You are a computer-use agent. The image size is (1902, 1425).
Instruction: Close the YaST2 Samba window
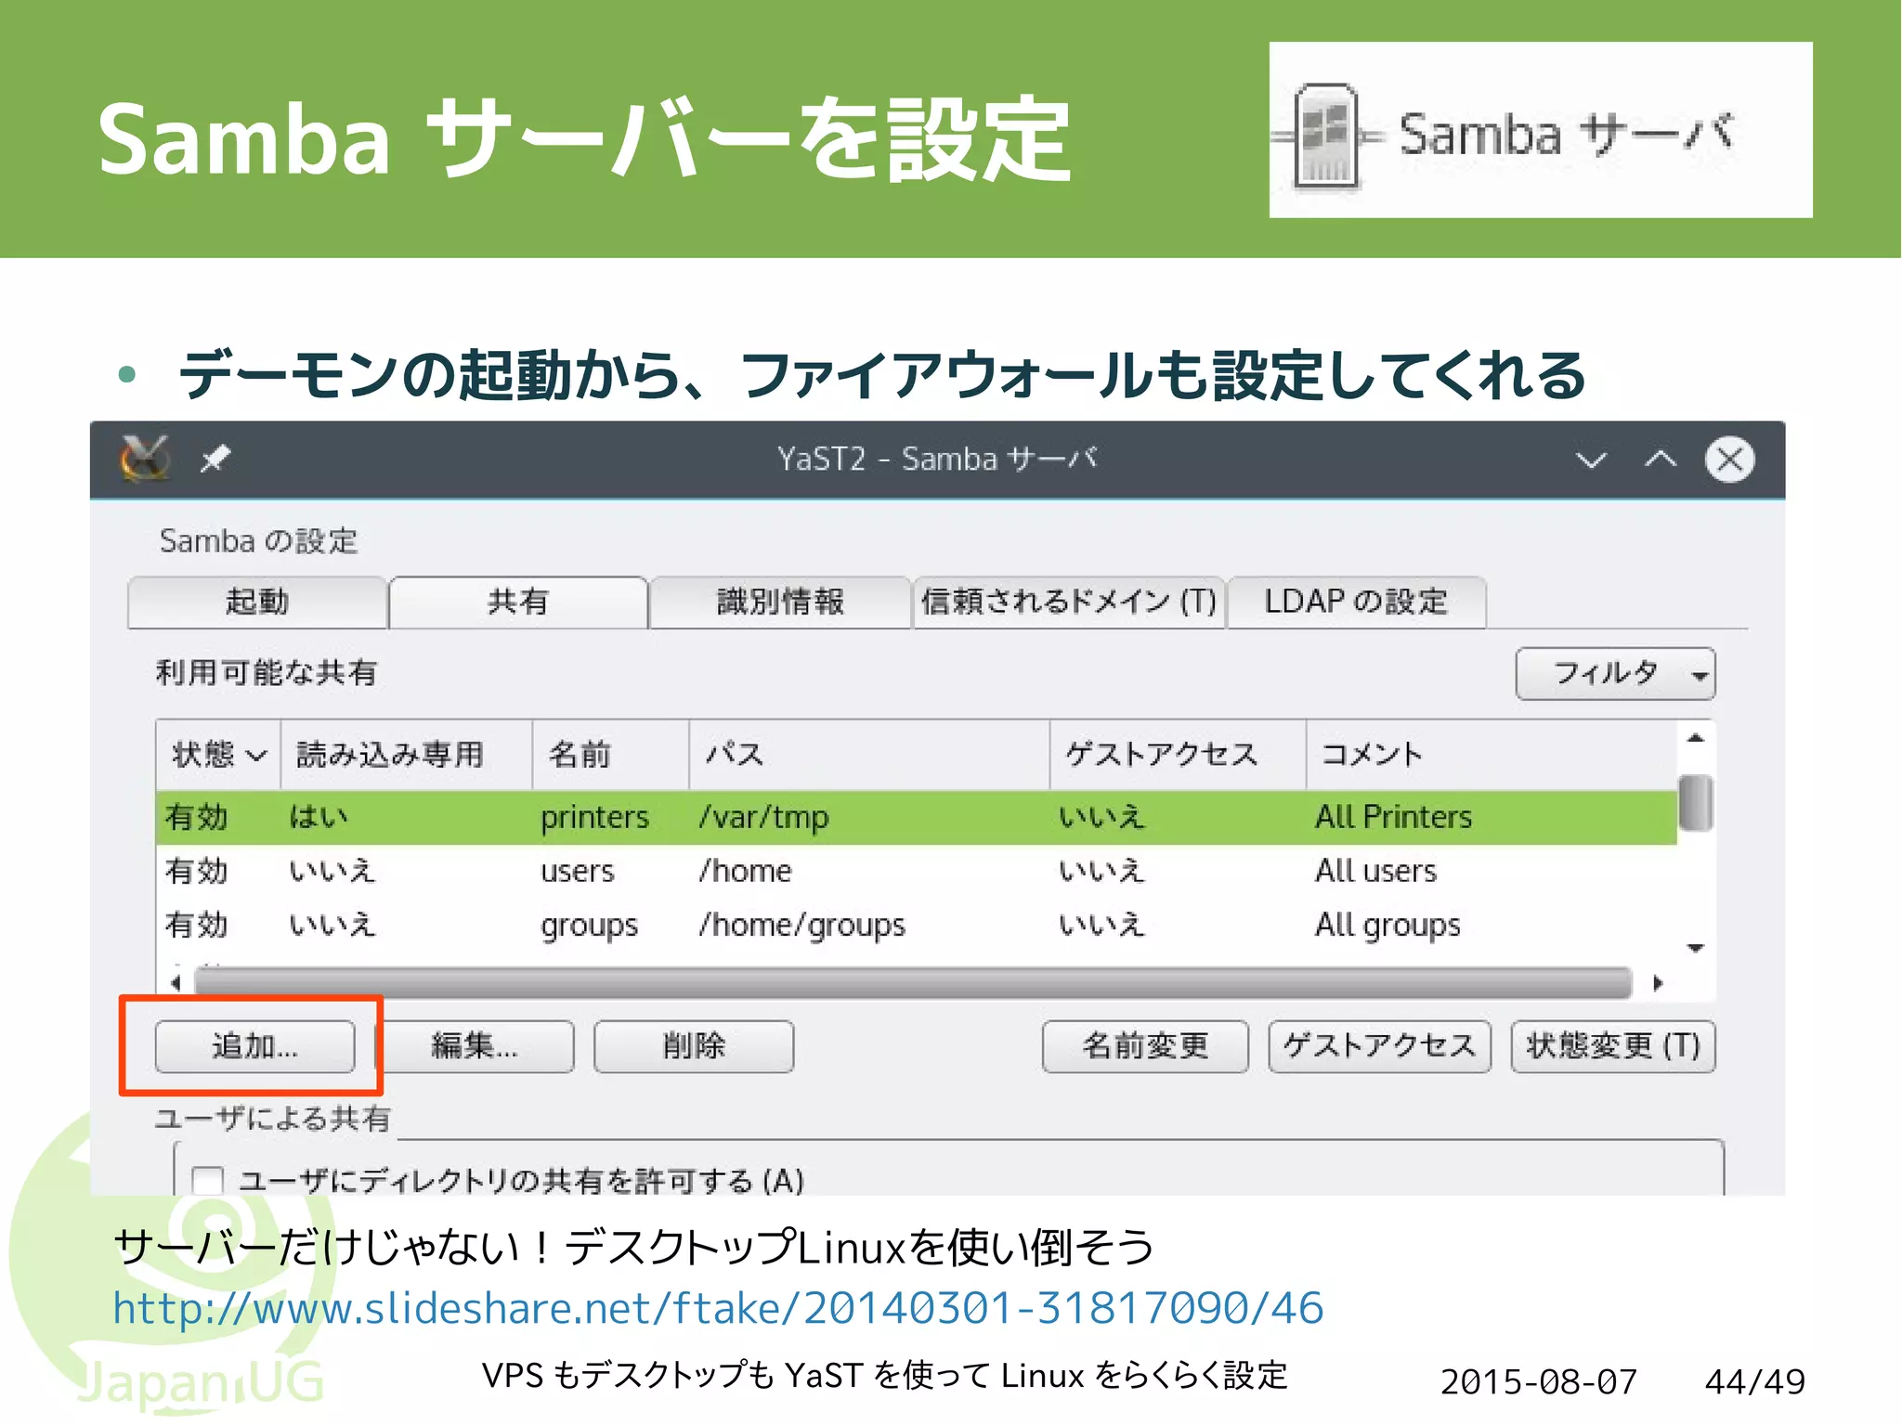point(1729,459)
